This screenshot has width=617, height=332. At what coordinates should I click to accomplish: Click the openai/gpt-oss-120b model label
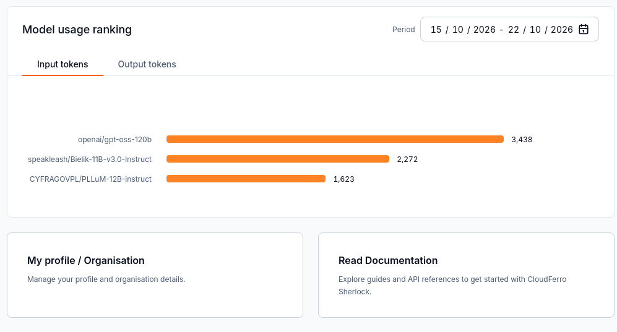pos(114,140)
